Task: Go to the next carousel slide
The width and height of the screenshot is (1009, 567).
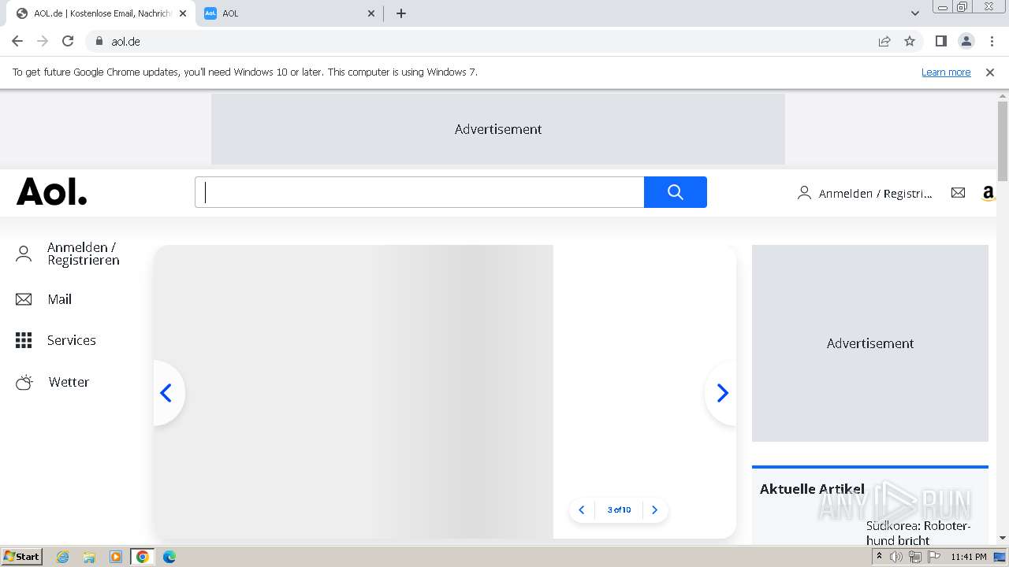Action: (x=722, y=393)
